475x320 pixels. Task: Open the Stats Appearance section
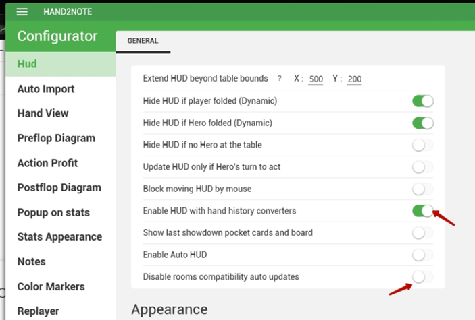(x=59, y=237)
